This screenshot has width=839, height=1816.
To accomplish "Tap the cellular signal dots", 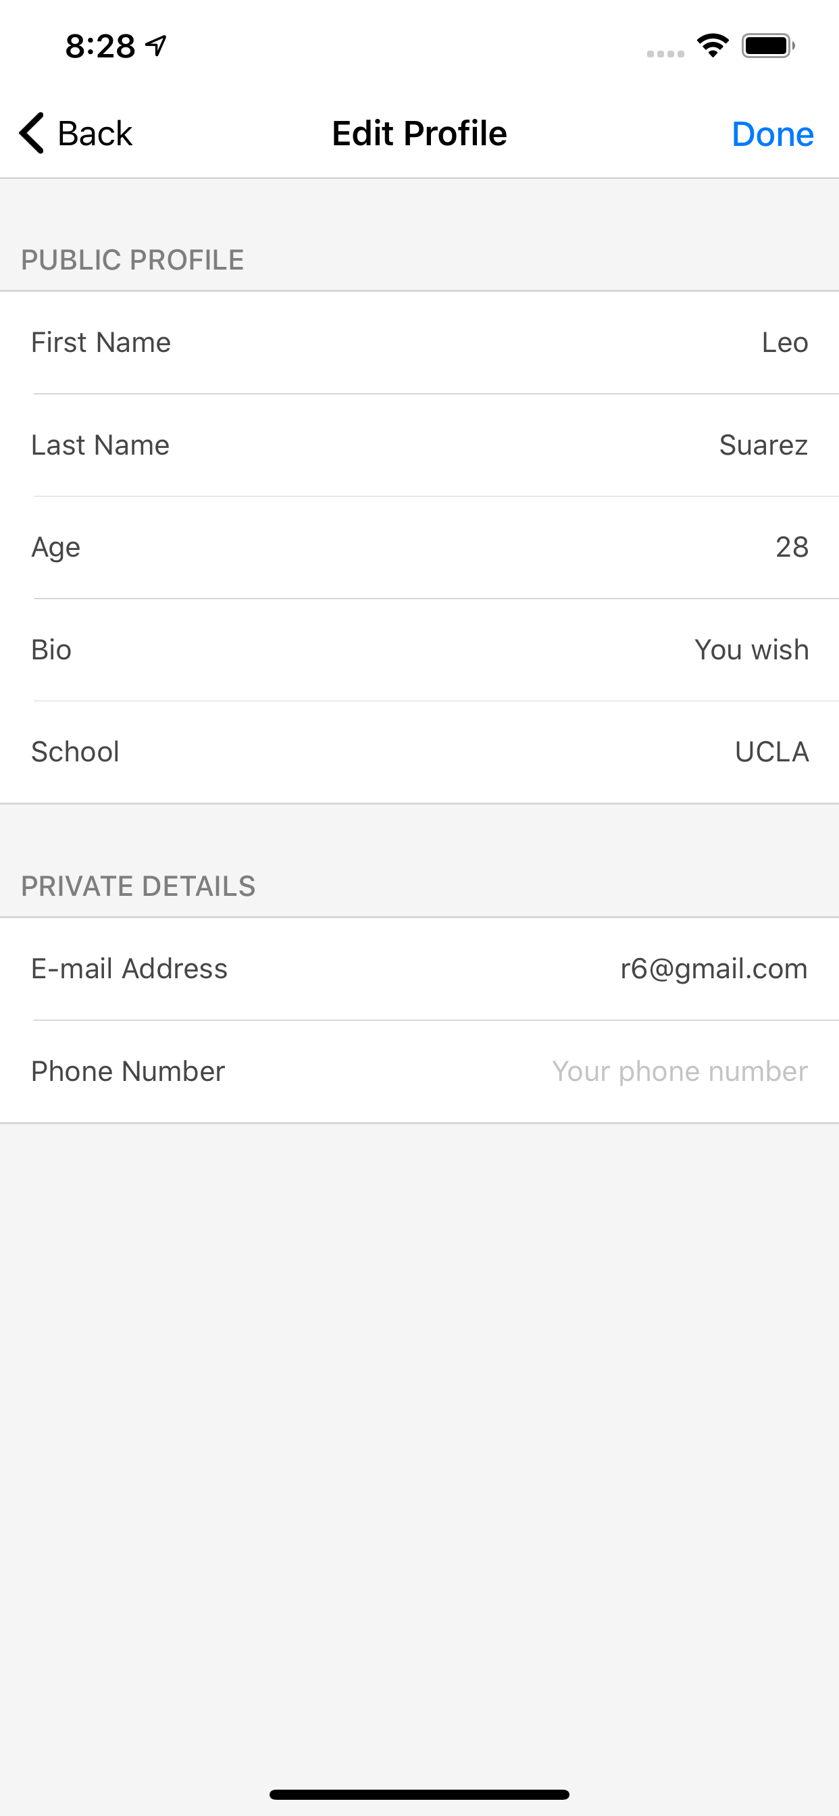I will pyautogui.click(x=665, y=53).
